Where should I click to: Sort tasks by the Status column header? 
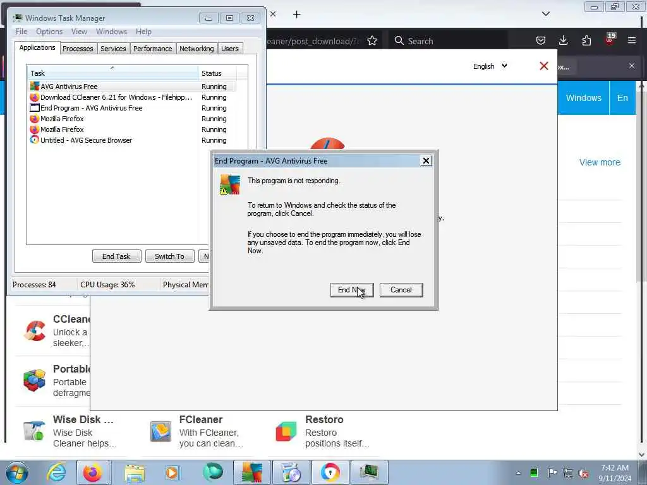(x=217, y=73)
